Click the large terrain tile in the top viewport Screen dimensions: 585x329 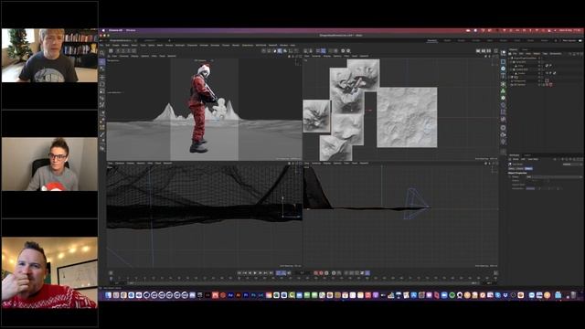tap(407, 117)
